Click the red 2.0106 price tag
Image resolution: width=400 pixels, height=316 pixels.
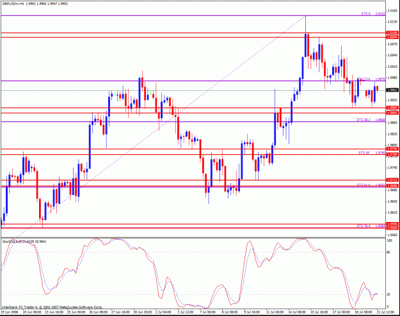click(x=392, y=33)
